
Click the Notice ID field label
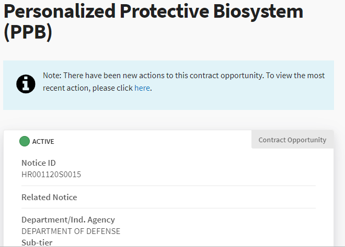tap(39, 163)
